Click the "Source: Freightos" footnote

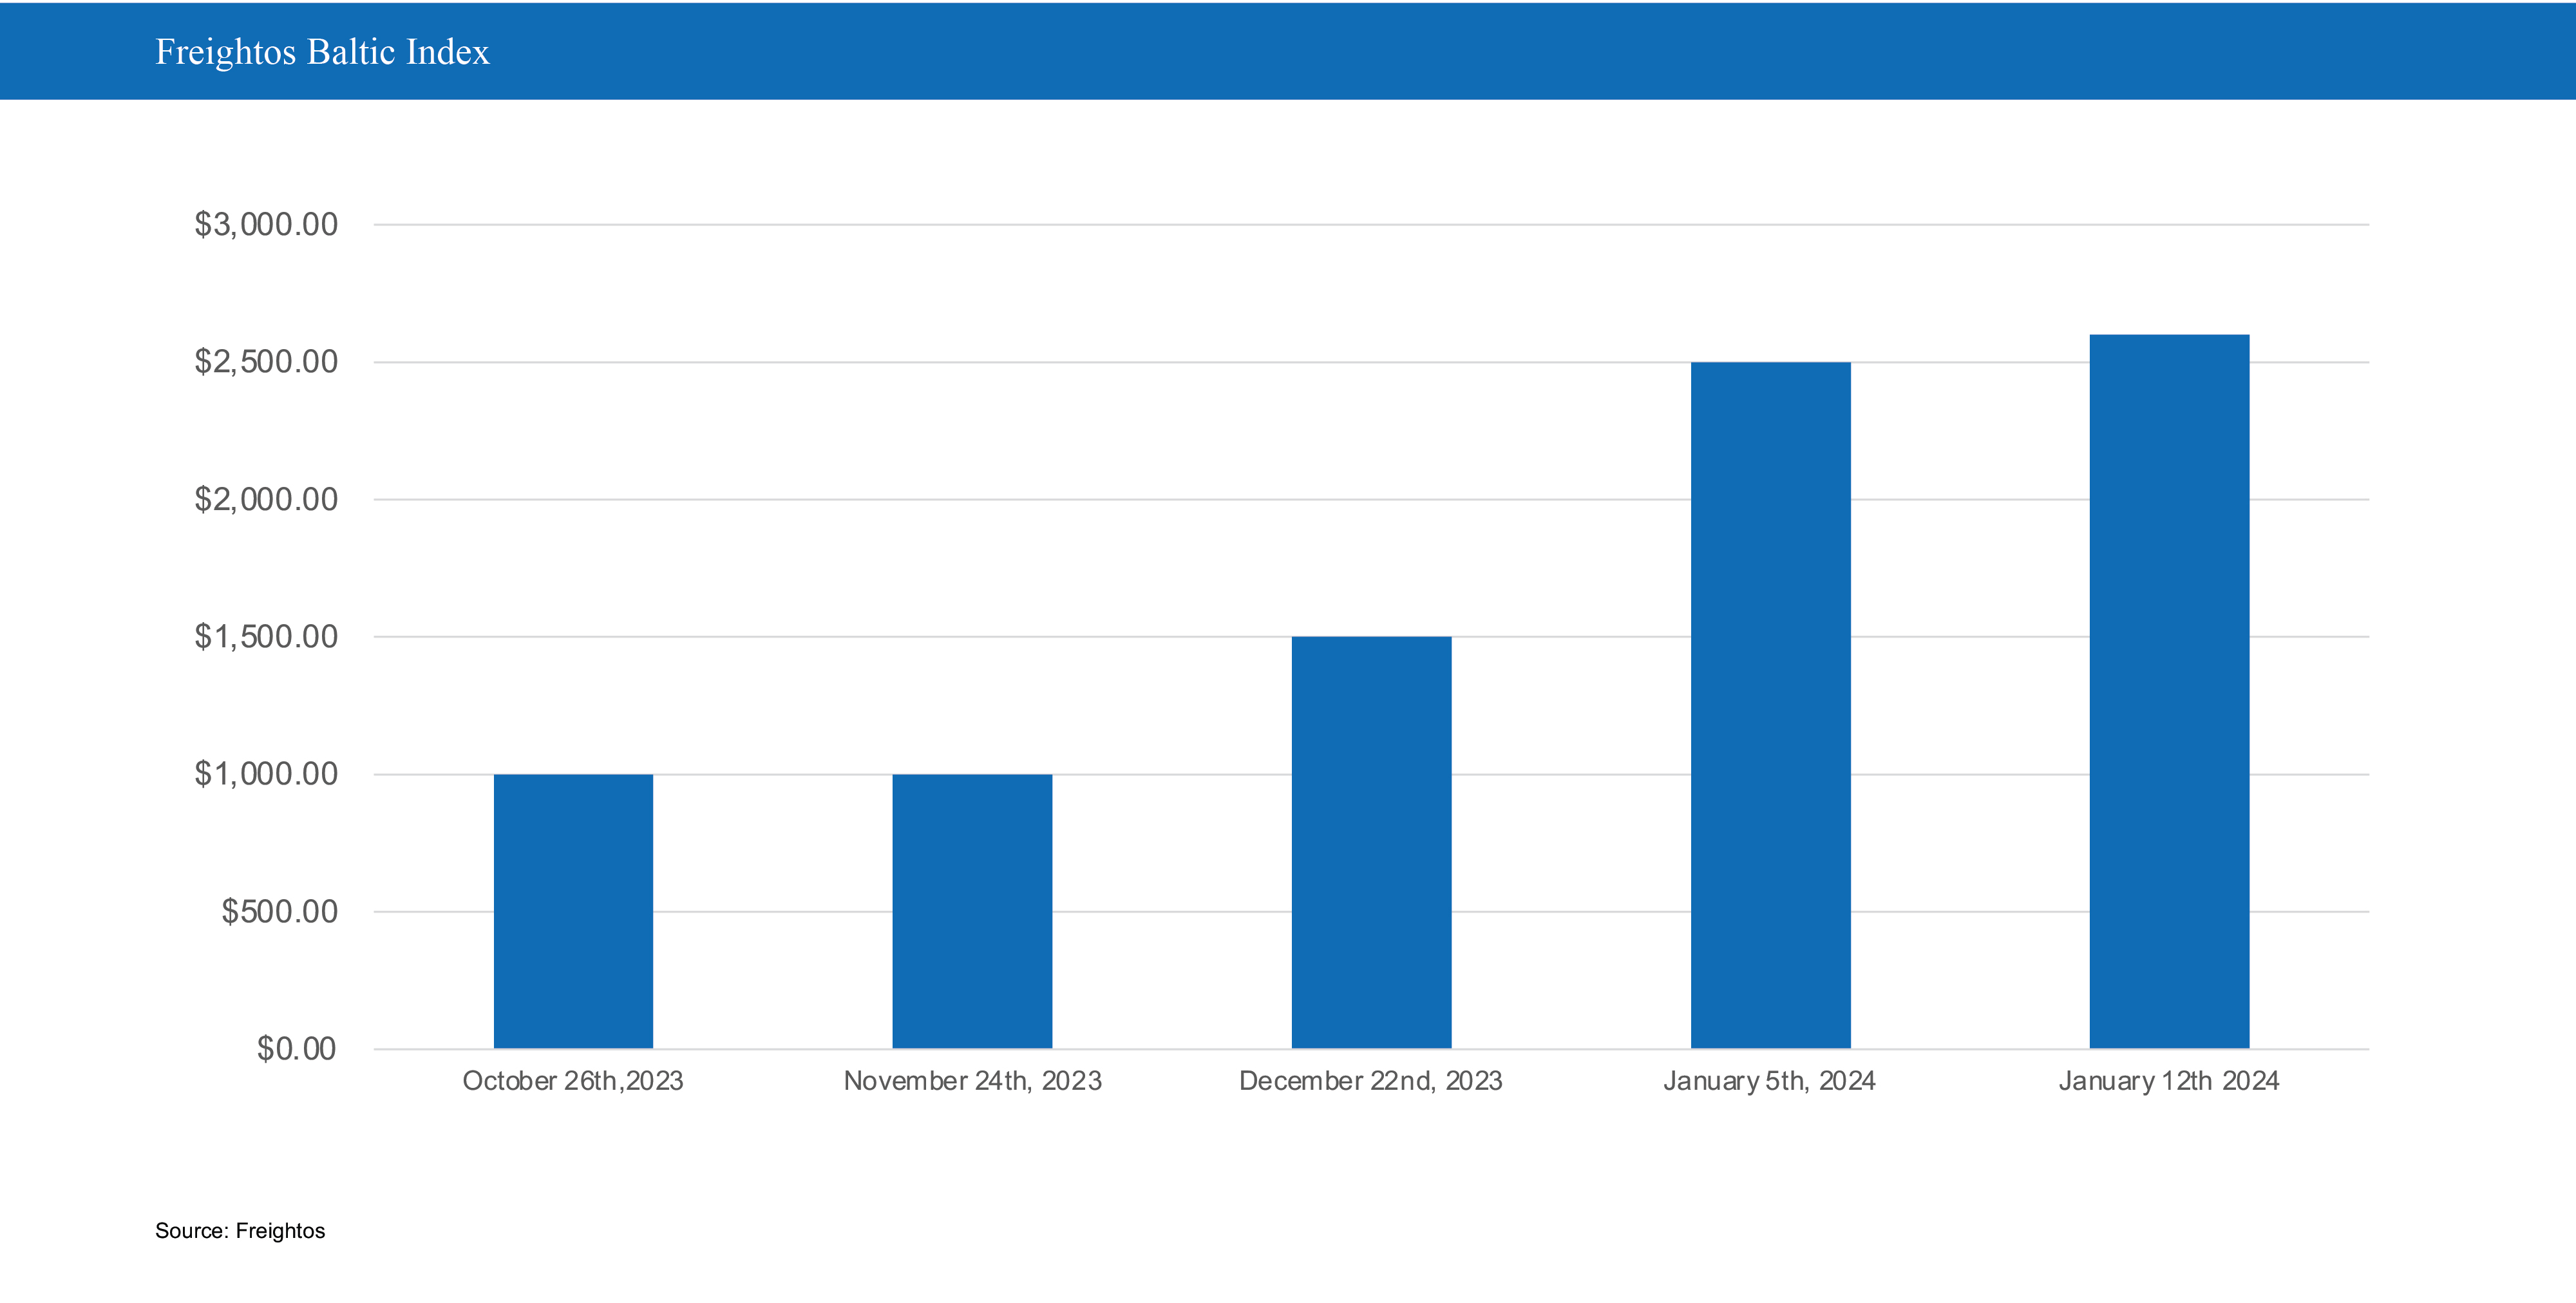coord(240,1231)
